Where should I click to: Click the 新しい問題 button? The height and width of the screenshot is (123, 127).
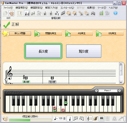click(20, 33)
